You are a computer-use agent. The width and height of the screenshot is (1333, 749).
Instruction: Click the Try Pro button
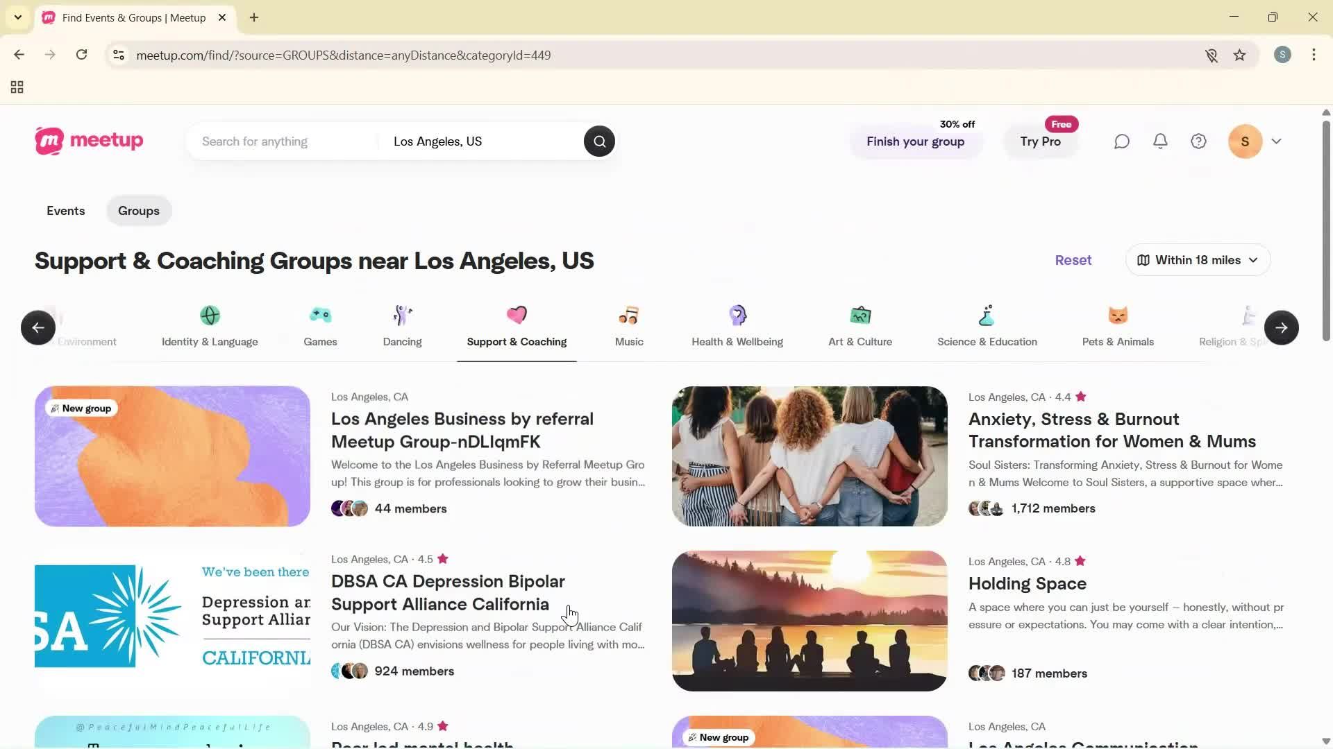click(x=1040, y=141)
